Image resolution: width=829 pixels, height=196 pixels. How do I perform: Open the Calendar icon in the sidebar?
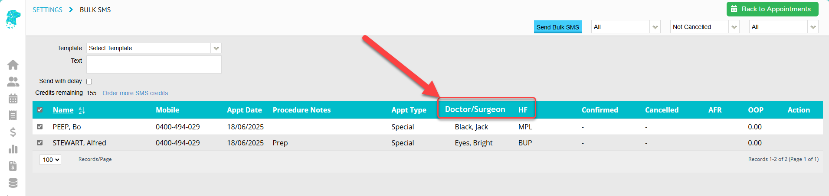click(13, 98)
